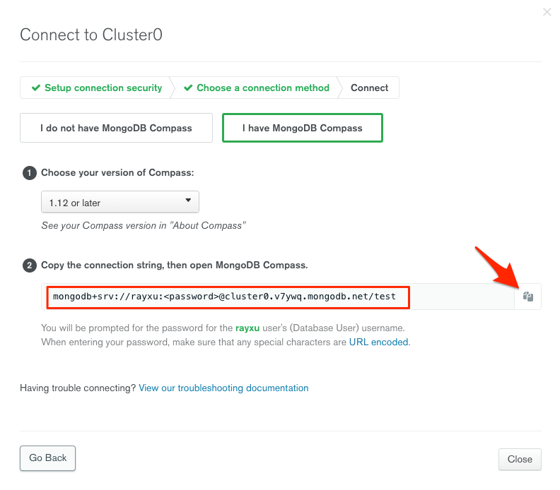Select the Connect step tab

click(x=369, y=88)
